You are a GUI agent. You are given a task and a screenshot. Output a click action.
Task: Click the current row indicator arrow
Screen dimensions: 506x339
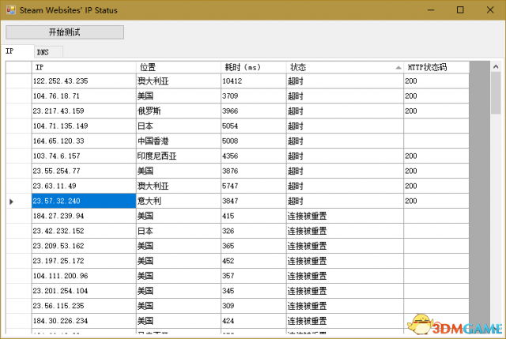11,202
